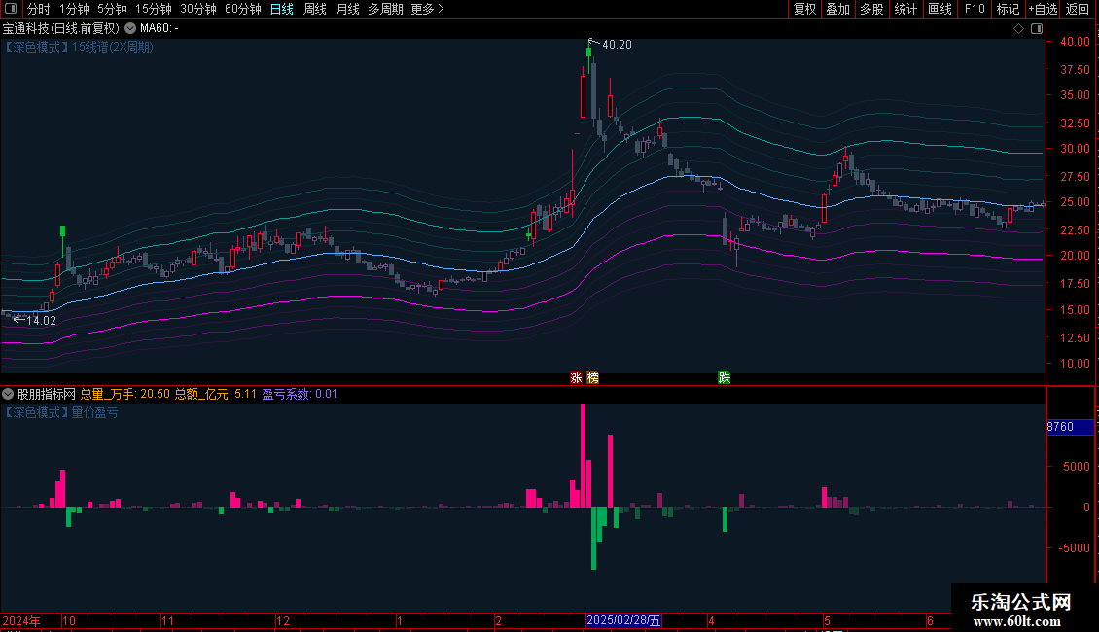1099x632 pixels.
Task: Switch to 月线 monthly chart
Action: 347,9
